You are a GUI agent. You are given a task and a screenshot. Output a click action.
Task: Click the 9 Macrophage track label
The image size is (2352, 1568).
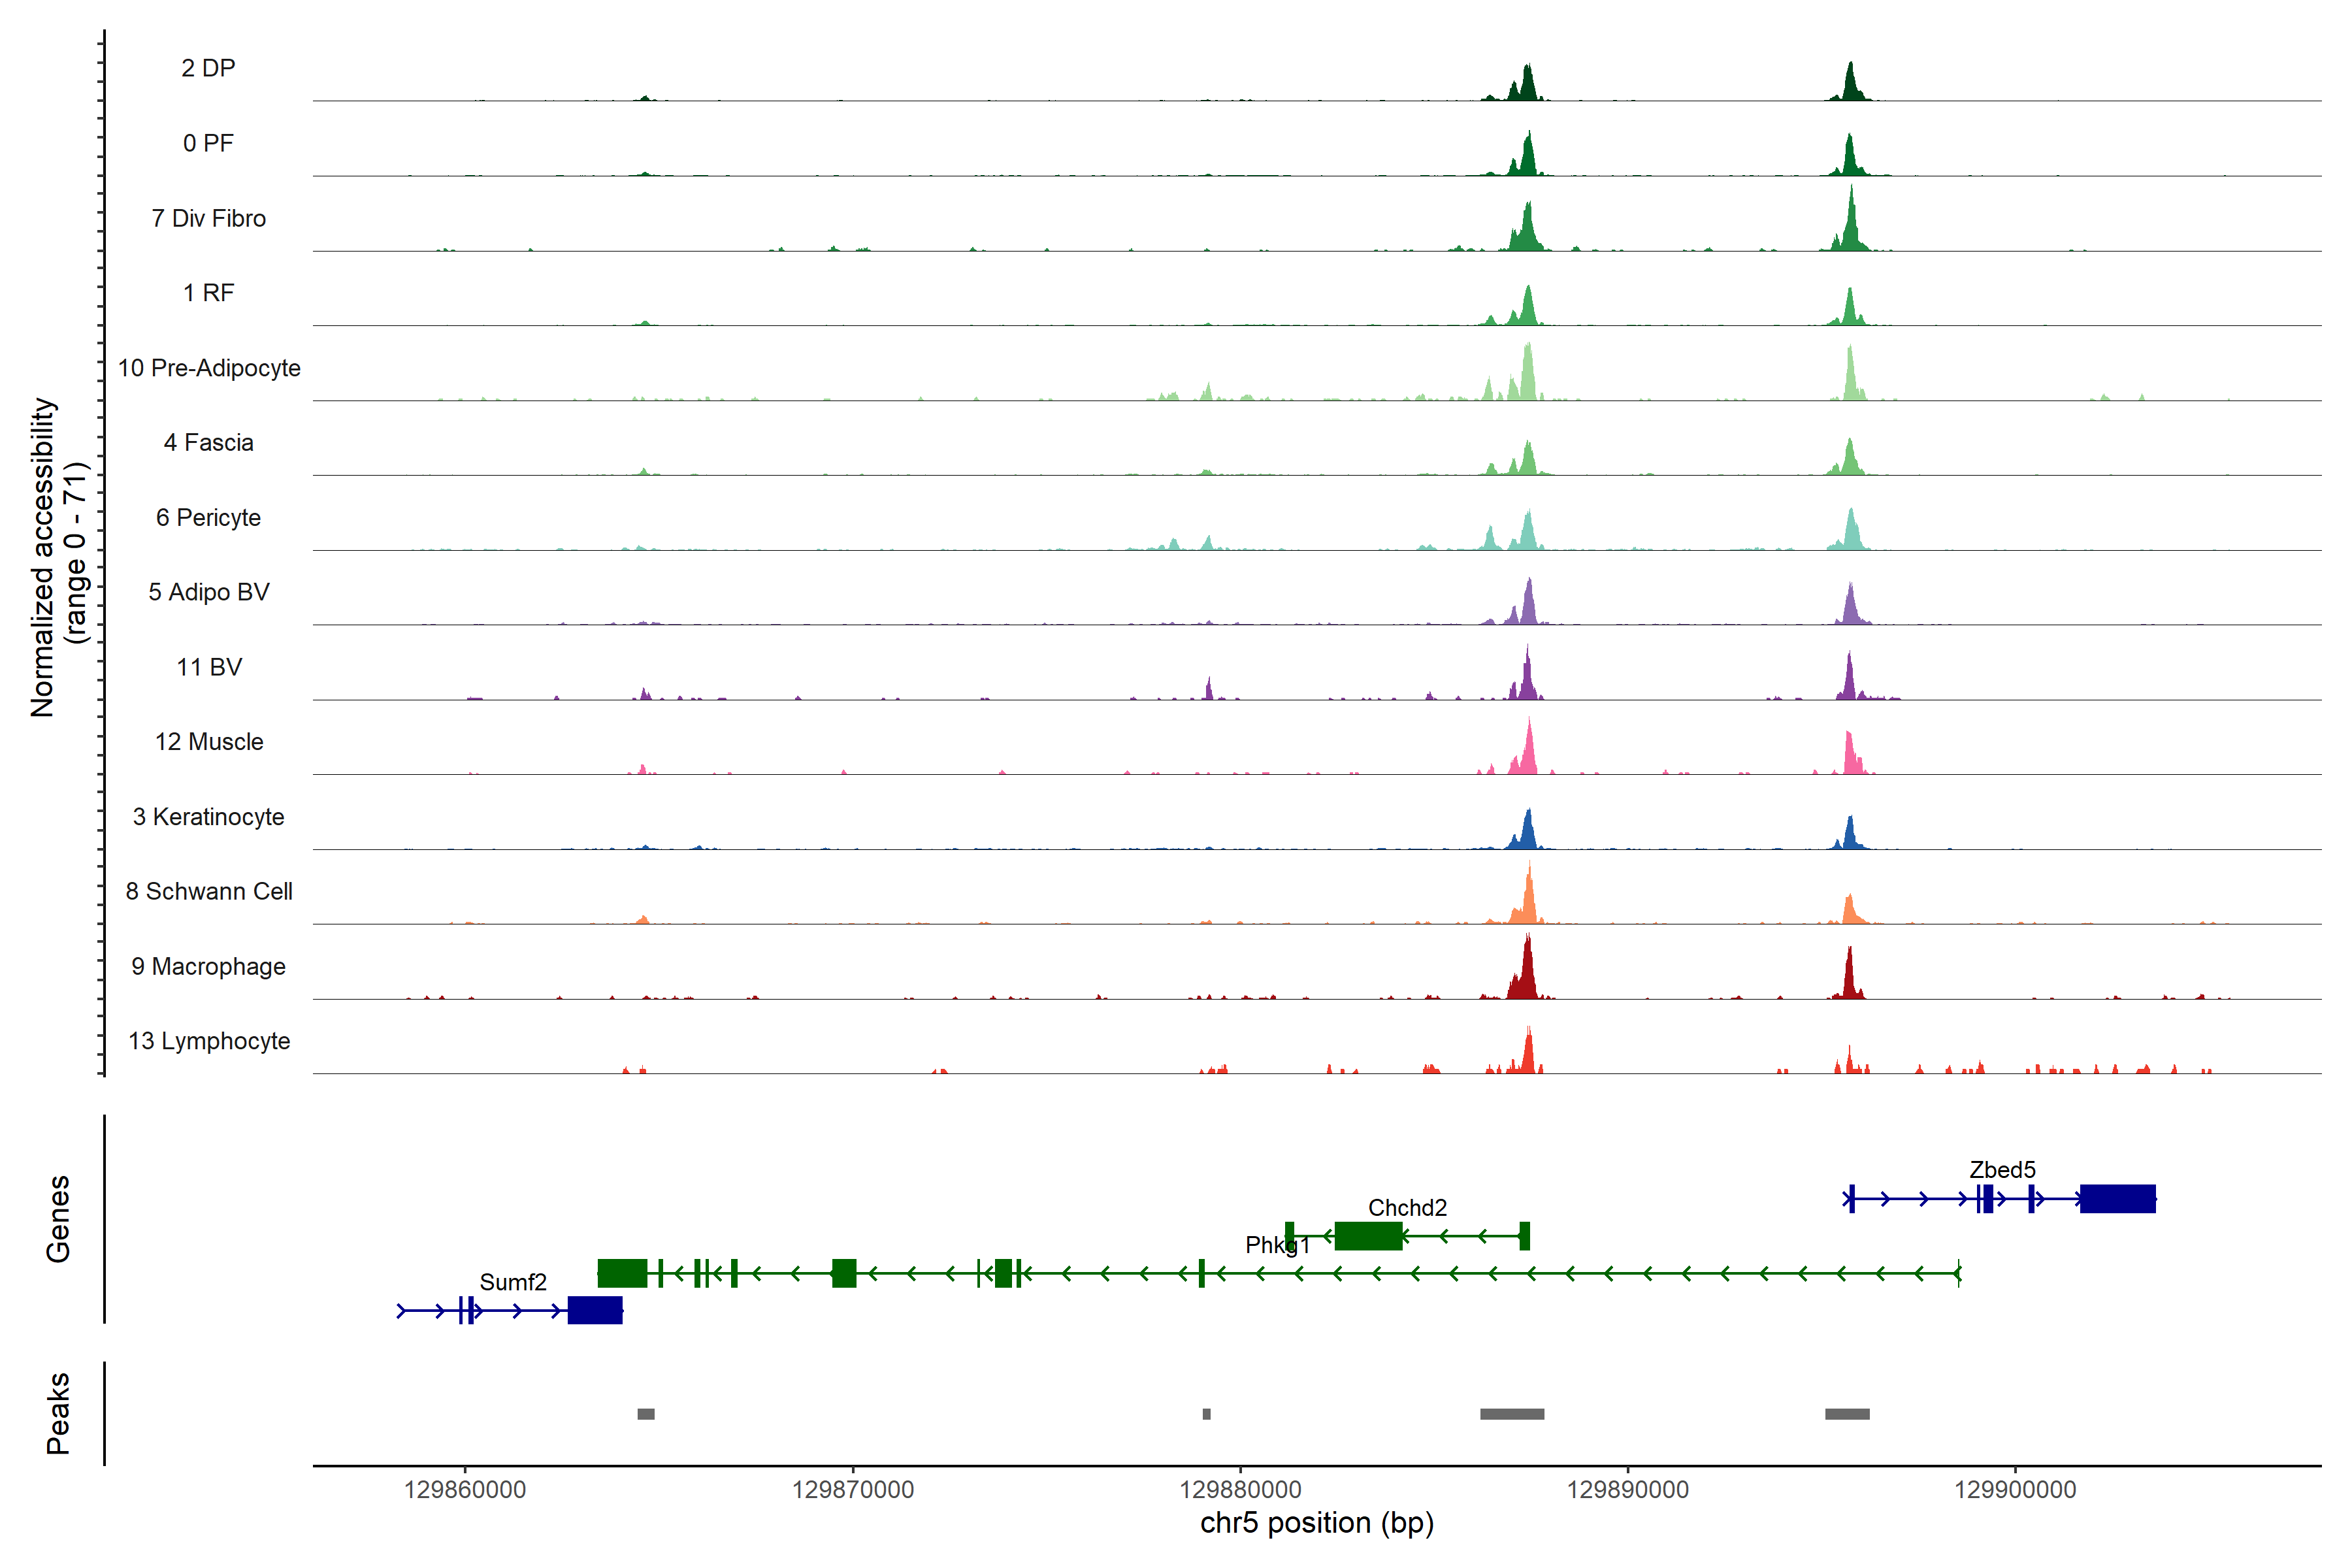tap(208, 966)
